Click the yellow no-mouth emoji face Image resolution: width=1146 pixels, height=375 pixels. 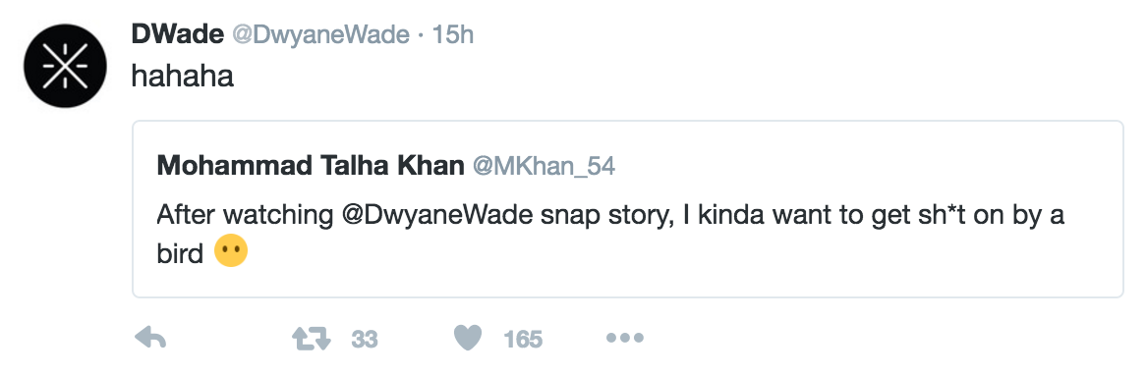[231, 252]
